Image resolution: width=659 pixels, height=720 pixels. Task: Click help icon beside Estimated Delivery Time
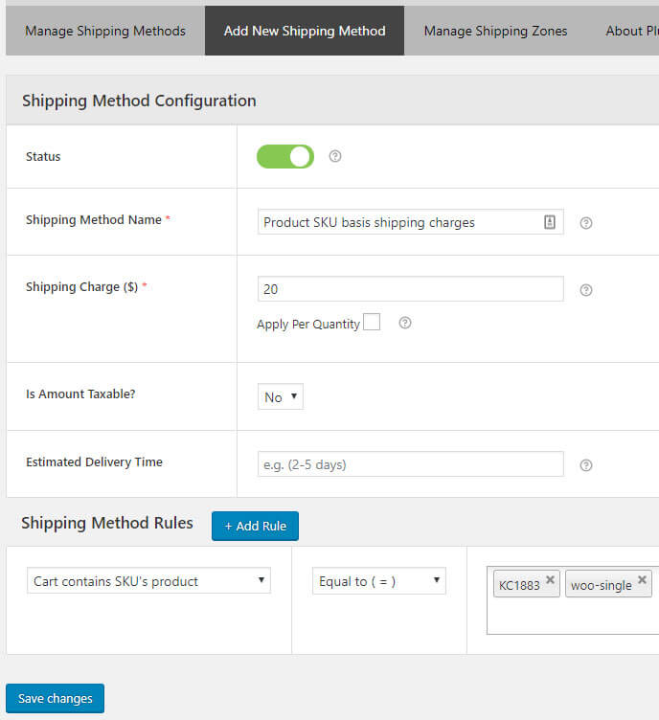coord(586,465)
